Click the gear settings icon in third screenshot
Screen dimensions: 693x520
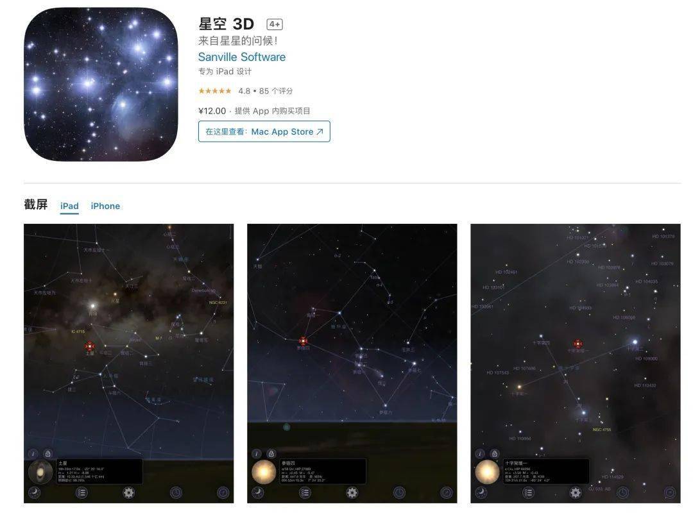[576, 492]
